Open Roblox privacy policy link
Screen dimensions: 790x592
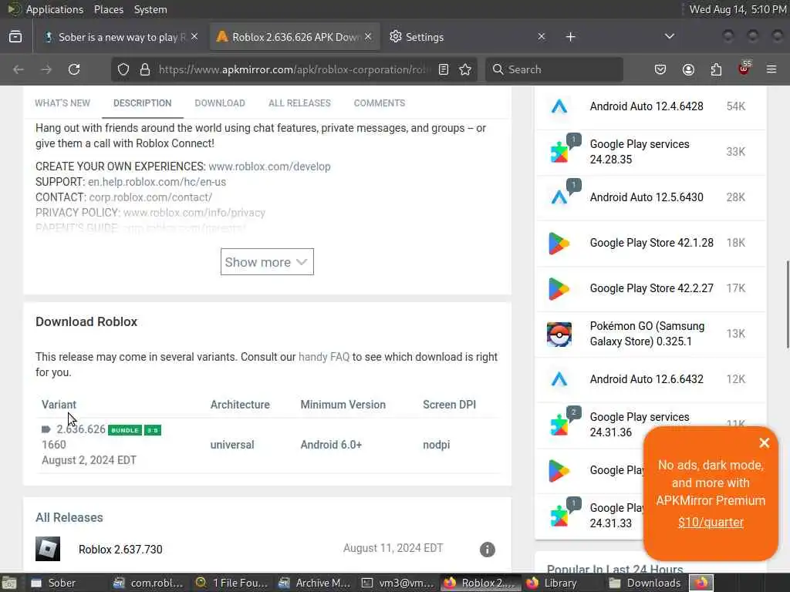pyautogui.click(x=194, y=213)
